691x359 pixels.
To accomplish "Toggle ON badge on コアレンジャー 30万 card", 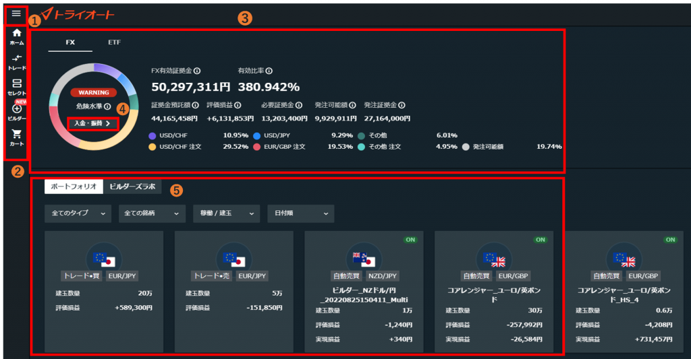I will click(541, 240).
